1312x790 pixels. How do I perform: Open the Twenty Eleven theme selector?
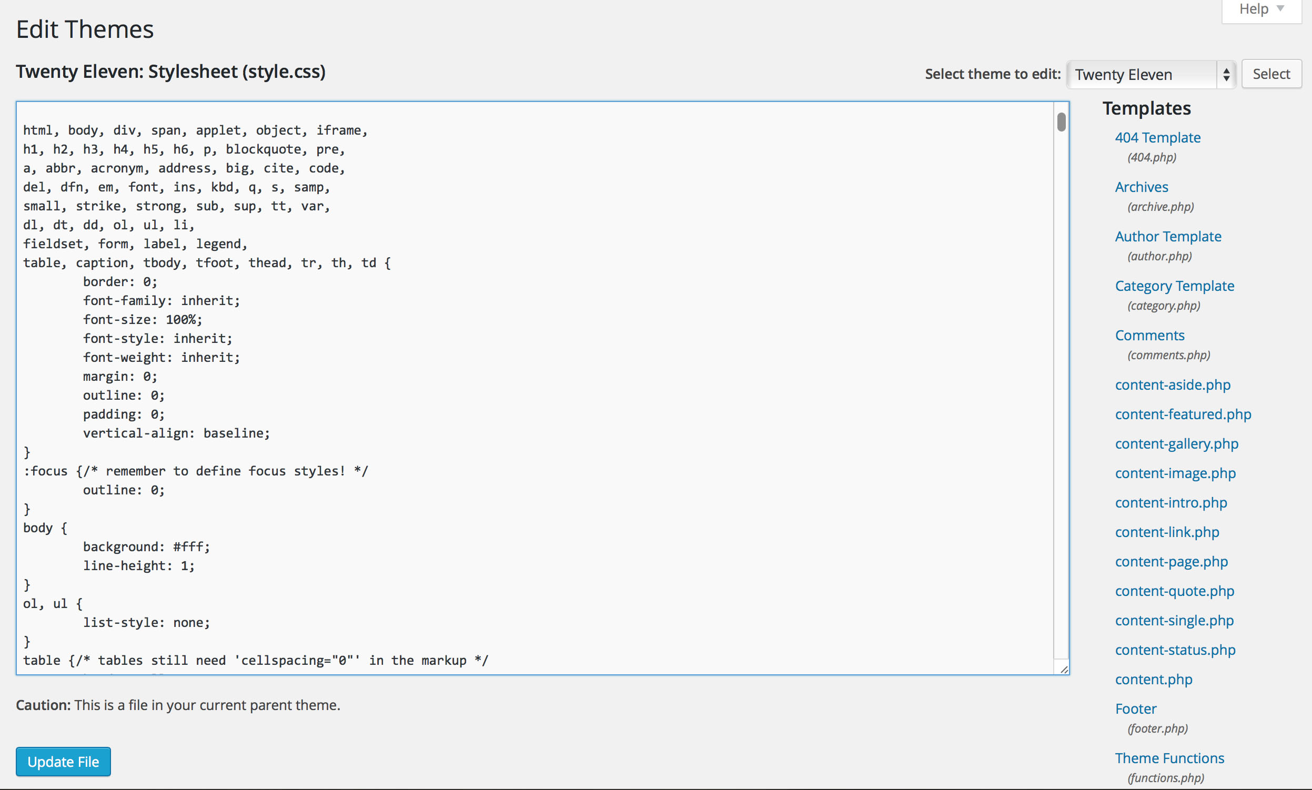pyautogui.click(x=1150, y=74)
